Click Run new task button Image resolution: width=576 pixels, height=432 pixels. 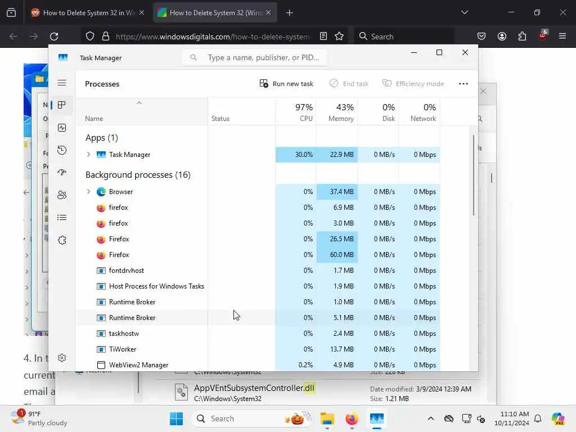[286, 84]
